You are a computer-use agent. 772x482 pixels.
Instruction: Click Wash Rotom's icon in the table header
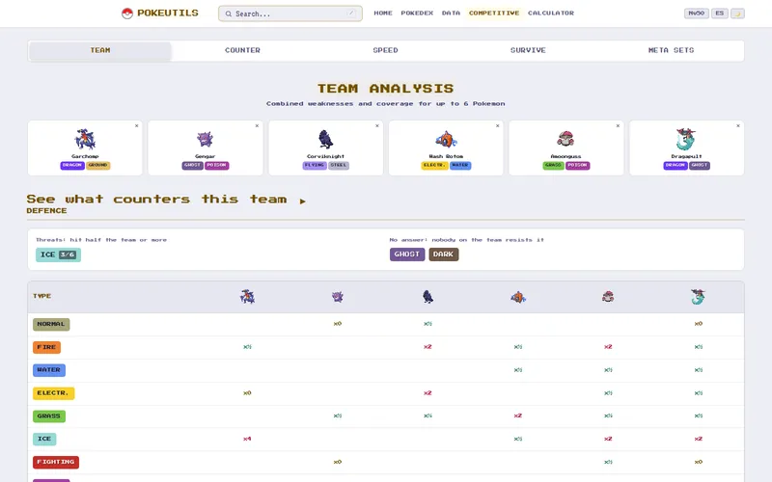518,297
